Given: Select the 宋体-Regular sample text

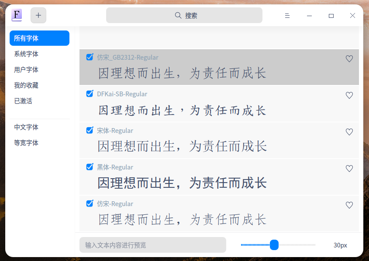Looking at the screenshot, I should coord(182,146).
